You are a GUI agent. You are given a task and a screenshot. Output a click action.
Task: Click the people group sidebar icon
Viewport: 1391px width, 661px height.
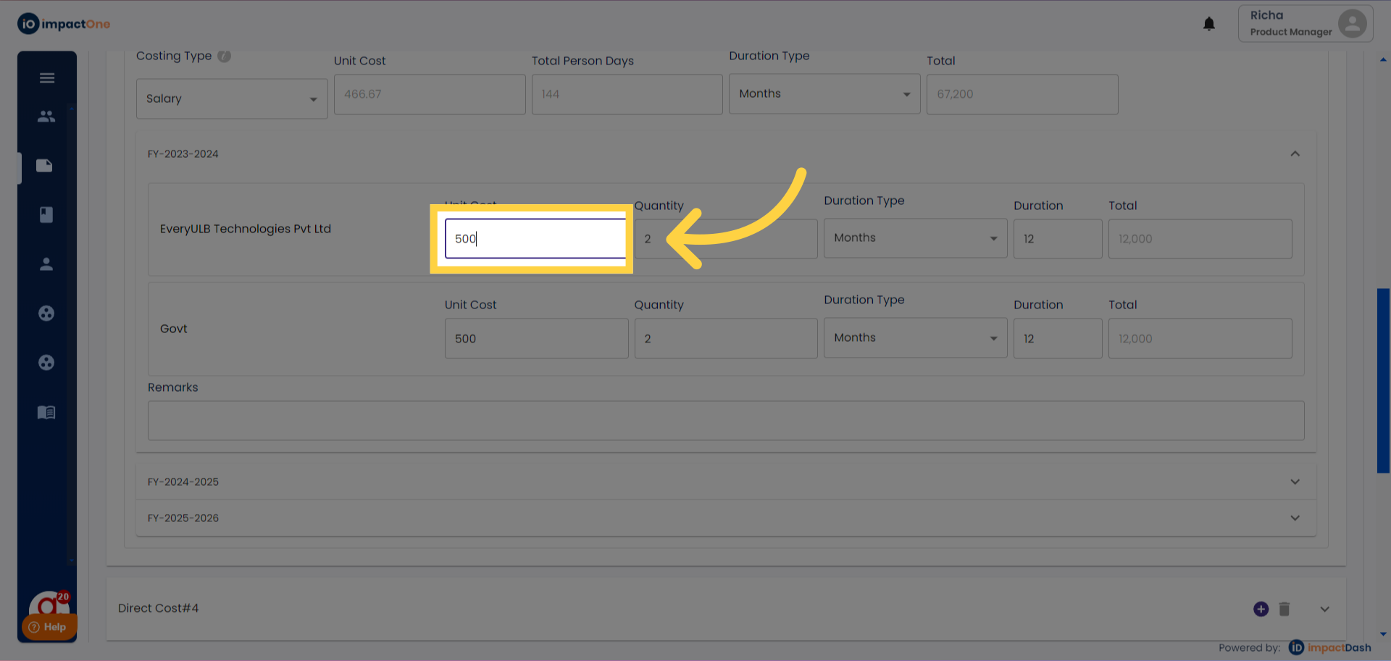pos(46,116)
